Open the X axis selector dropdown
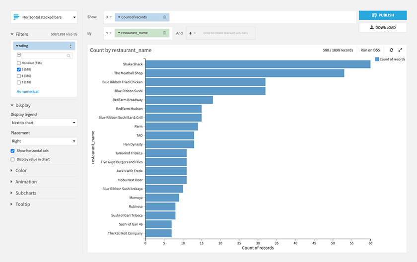Image resolution: width=417 pixels, height=262 pixels. 109,17
